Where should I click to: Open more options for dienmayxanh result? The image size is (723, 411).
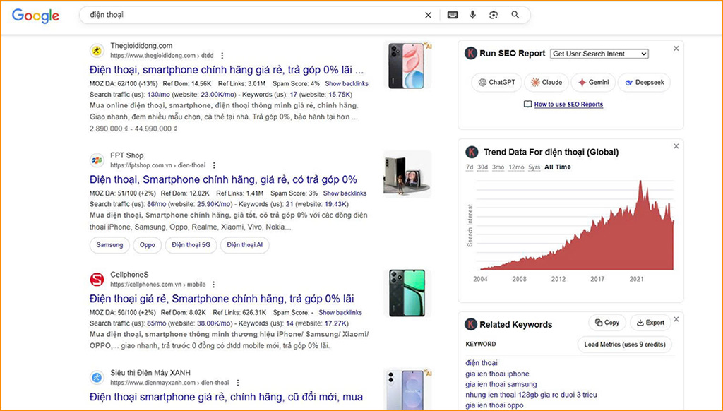[x=238, y=383]
